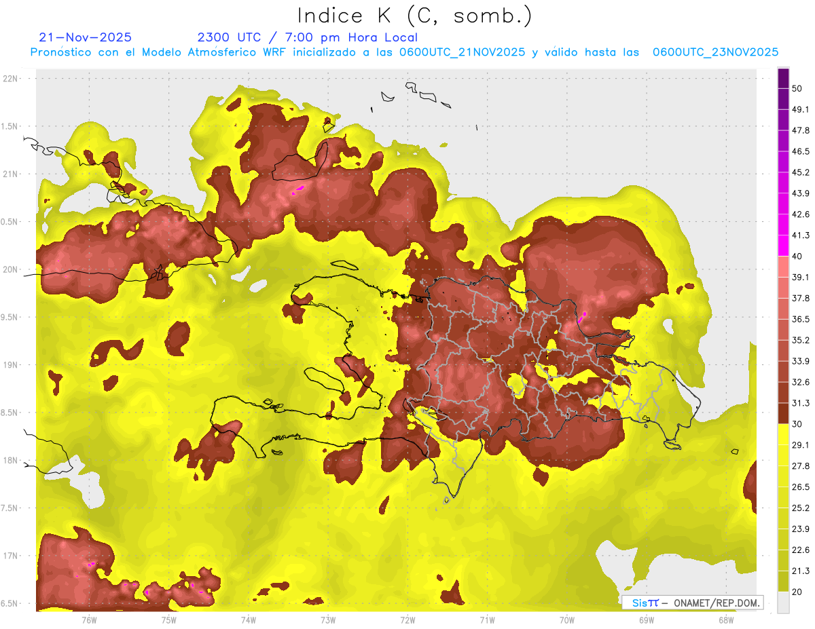Click the '72W' longitude label
This screenshot has width=815, height=629.
coord(407,620)
